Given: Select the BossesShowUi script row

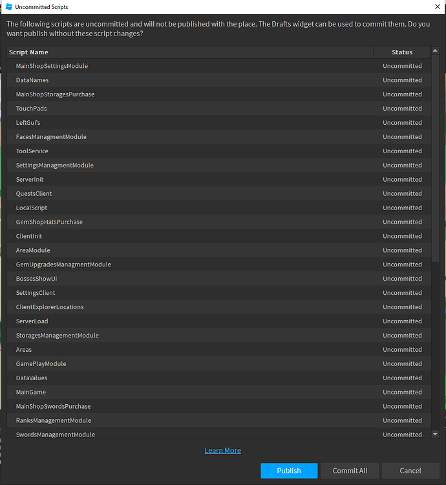Looking at the screenshot, I should tap(219, 279).
